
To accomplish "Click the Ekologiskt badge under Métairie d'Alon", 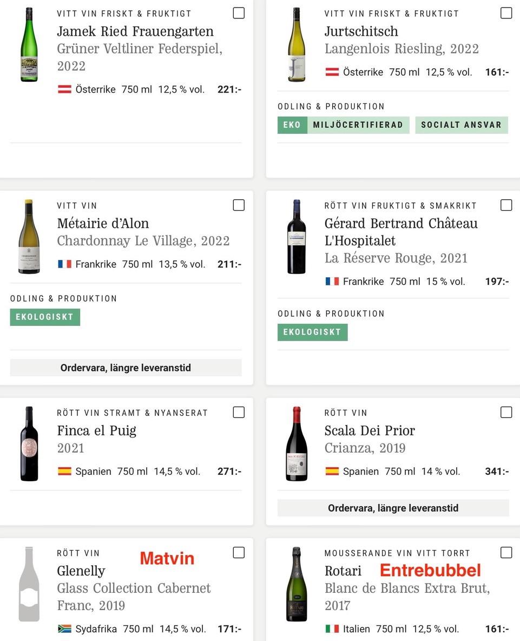I will (45, 317).
